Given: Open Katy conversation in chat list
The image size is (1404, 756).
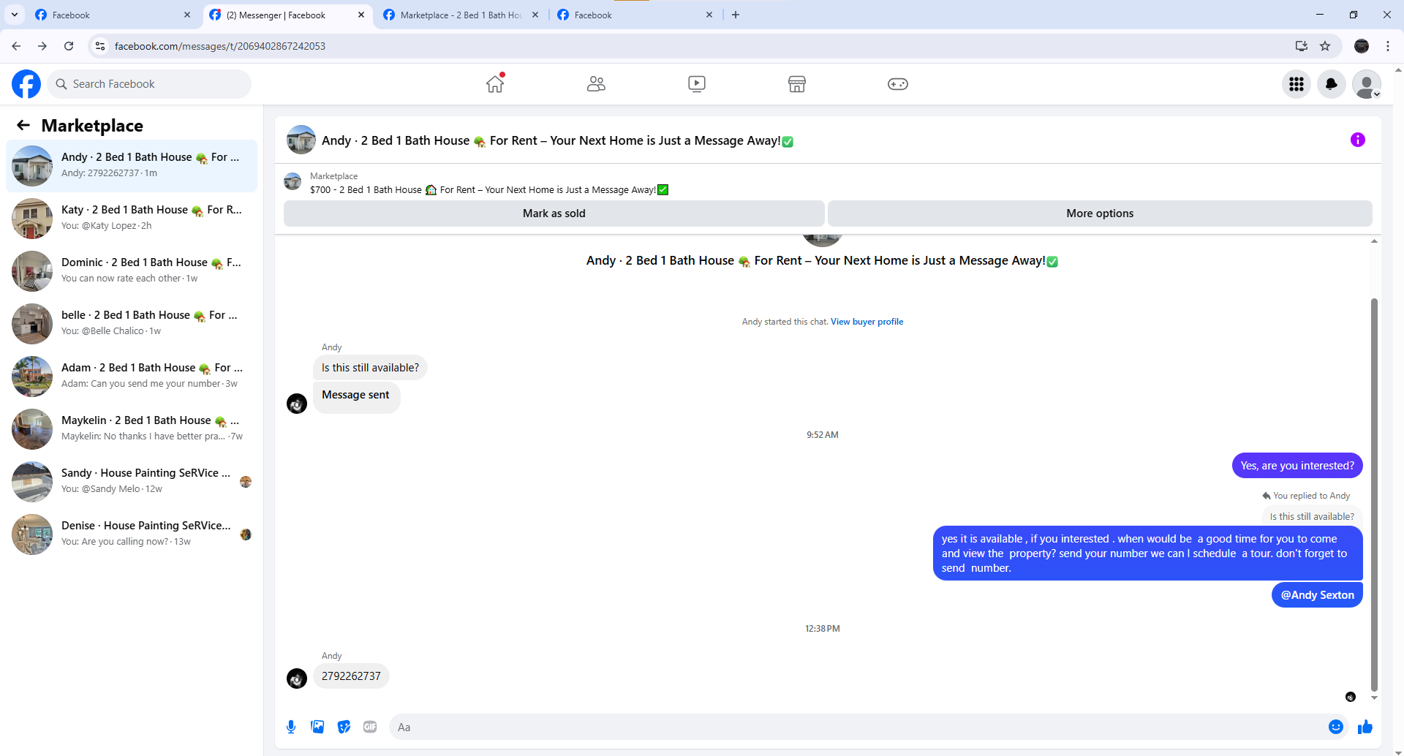Looking at the screenshot, I should pyautogui.click(x=132, y=219).
